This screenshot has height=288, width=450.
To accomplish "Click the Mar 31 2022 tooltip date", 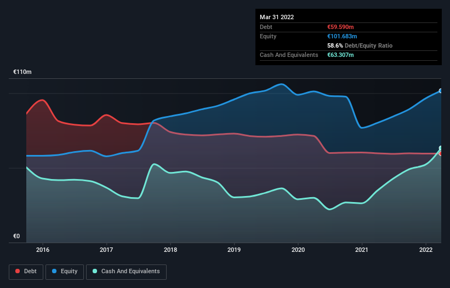I will (x=277, y=17).
